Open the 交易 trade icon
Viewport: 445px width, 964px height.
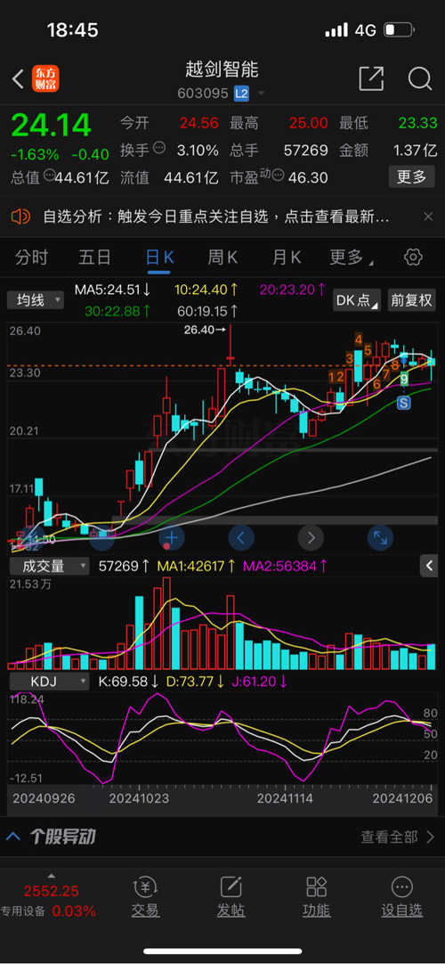pos(145,897)
